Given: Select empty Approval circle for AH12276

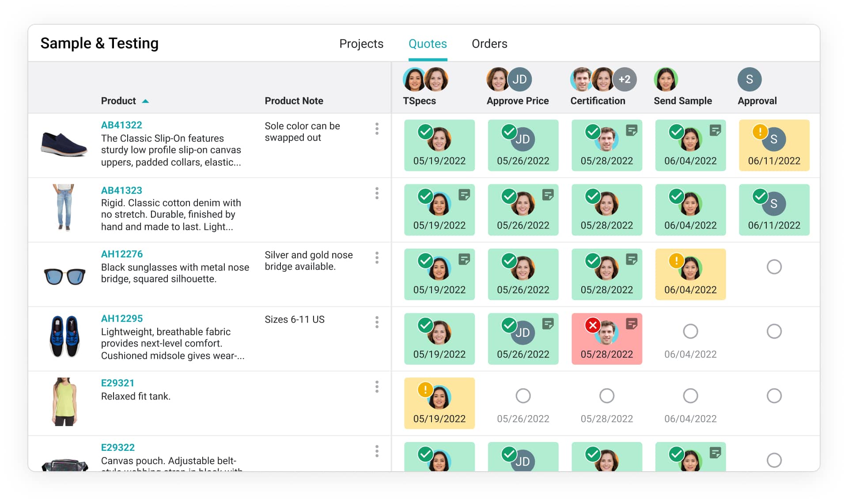Looking at the screenshot, I should pyautogui.click(x=774, y=267).
